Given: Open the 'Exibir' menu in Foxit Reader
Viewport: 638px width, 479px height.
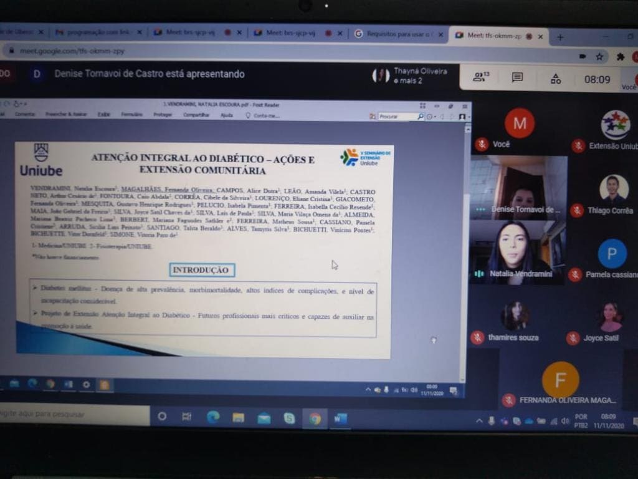Looking at the screenshot, I should point(104,115).
